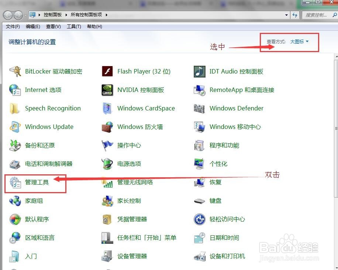338x270 pixels.
Task: Click the 操作中心 flag icon
Action: point(107,146)
